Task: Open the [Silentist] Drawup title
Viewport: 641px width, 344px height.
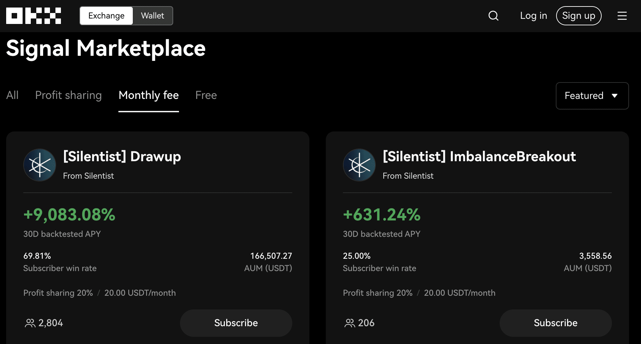Action: coord(122,157)
